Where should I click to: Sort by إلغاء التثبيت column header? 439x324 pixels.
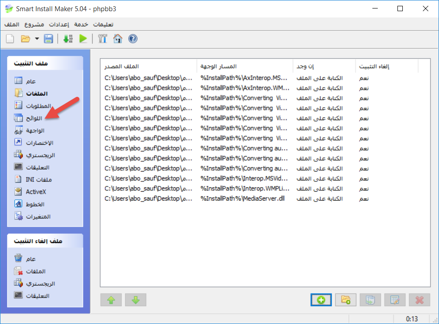click(387, 66)
